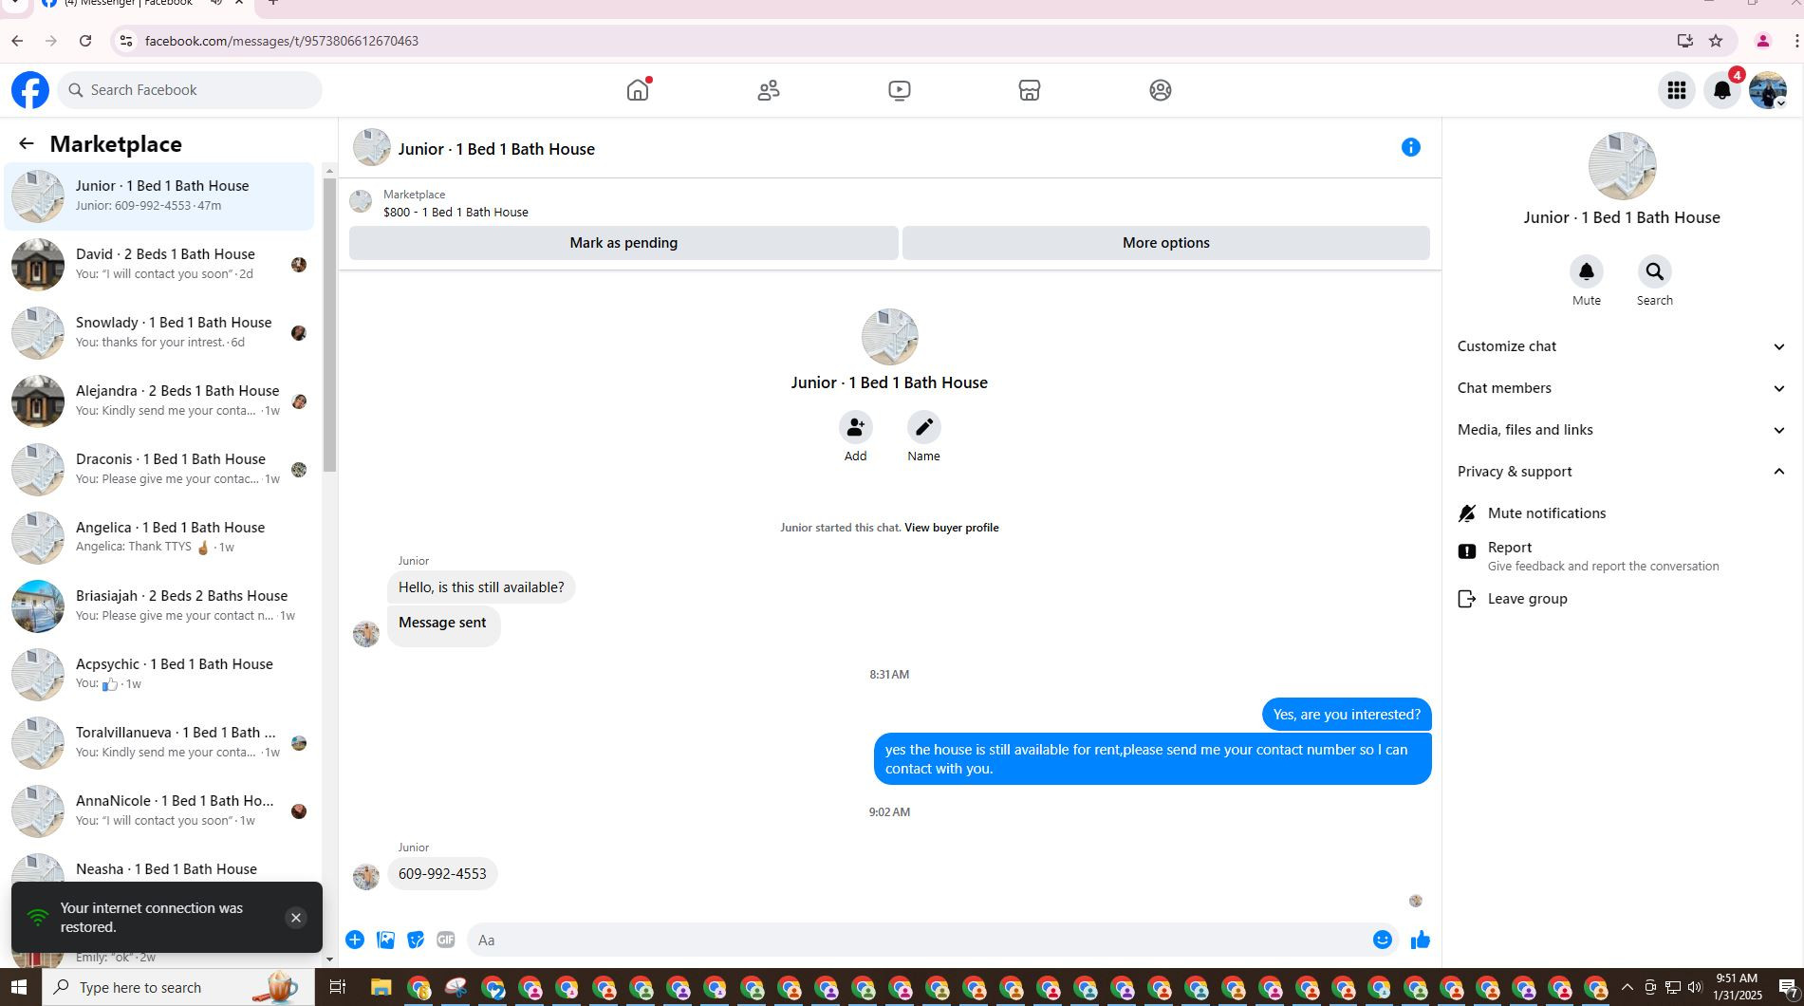Attach a photo or file
The width and height of the screenshot is (1804, 1006).
[385, 940]
